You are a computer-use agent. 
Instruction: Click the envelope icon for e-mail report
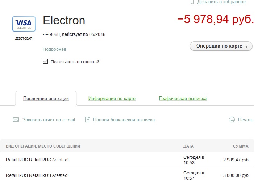(x=16, y=120)
